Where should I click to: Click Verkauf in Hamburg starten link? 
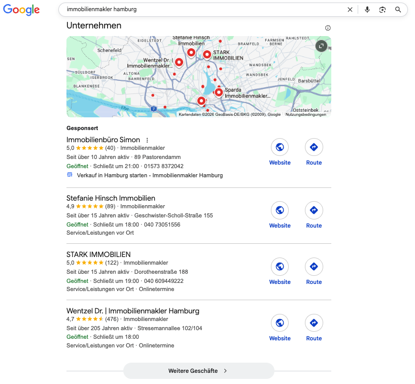150,175
